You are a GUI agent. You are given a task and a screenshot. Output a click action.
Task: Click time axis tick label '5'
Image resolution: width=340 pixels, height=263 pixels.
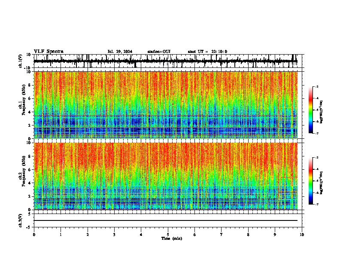(x=168, y=235)
